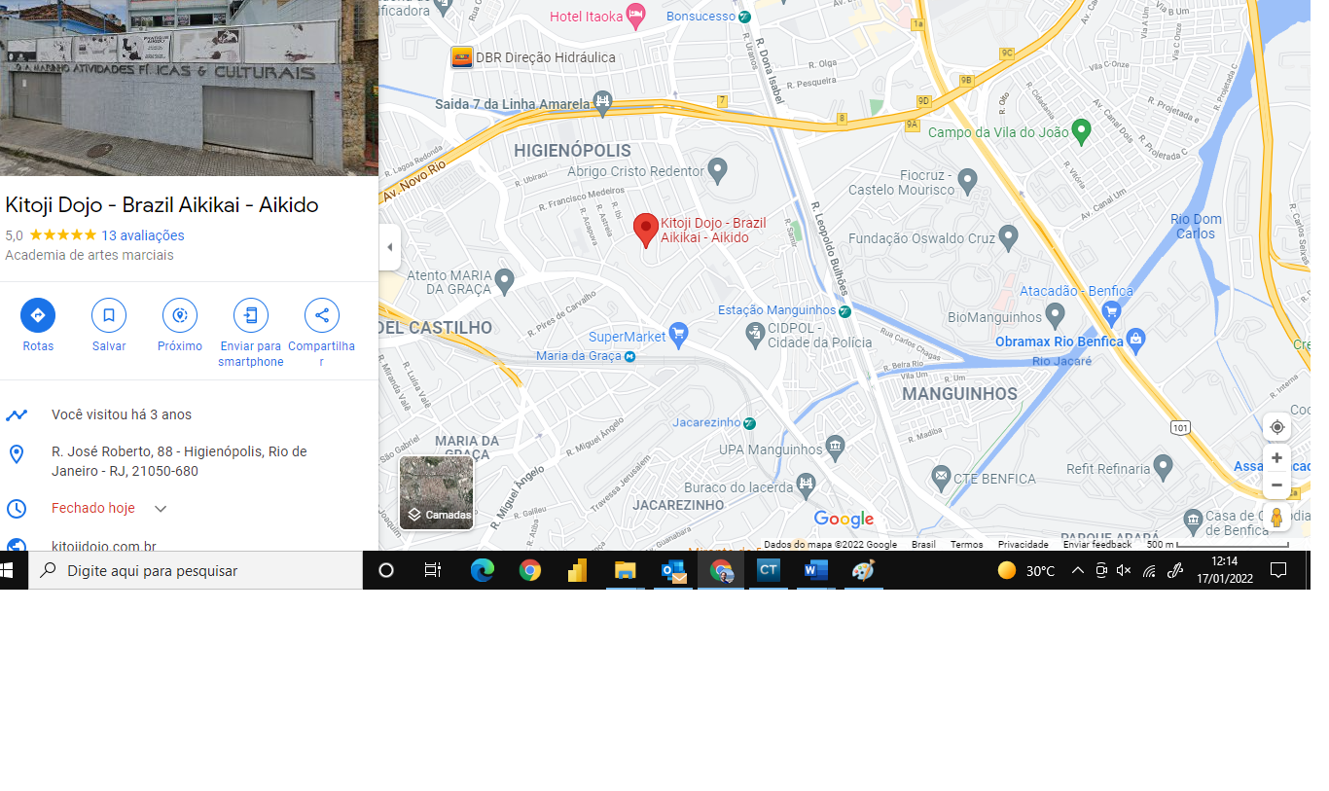
Task: Click Atento MARIA DA GRAÇA pin
Action: click(x=504, y=281)
